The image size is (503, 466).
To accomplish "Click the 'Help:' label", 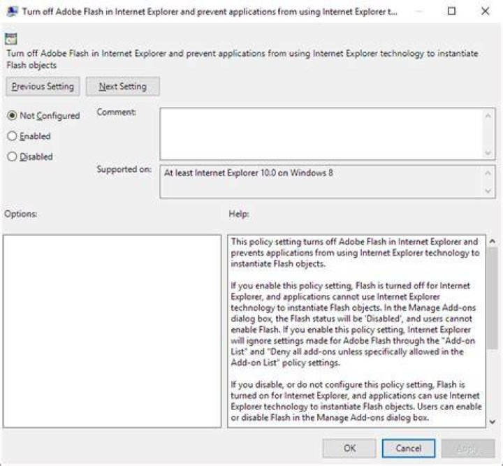I will click(239, 214).
